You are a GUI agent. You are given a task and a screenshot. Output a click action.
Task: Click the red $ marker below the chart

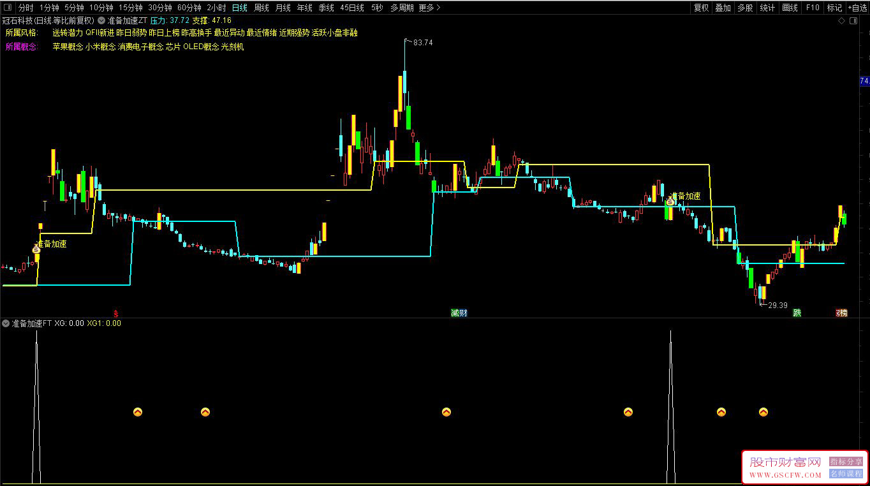[115, 313]
